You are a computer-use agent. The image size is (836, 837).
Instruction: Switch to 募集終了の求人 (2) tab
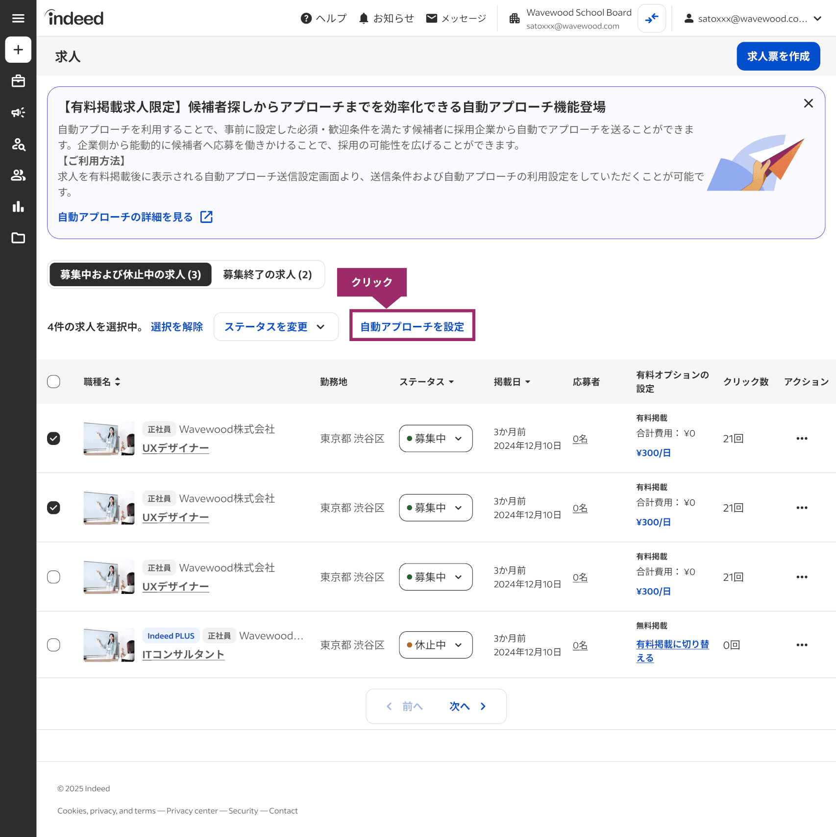[x=267, y=274]
